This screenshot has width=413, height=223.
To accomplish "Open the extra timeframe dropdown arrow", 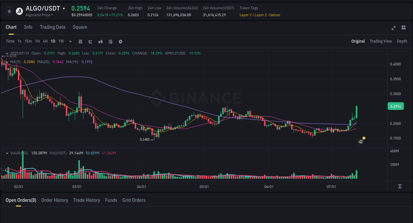I will 70,41.
